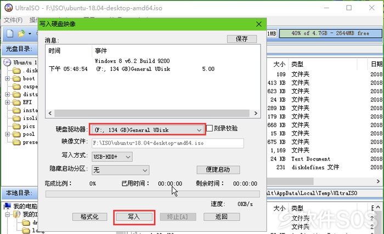Click the 日期 column header in disc file list
This screenshot has width=384, height=234.
click(x=377, y=64)
